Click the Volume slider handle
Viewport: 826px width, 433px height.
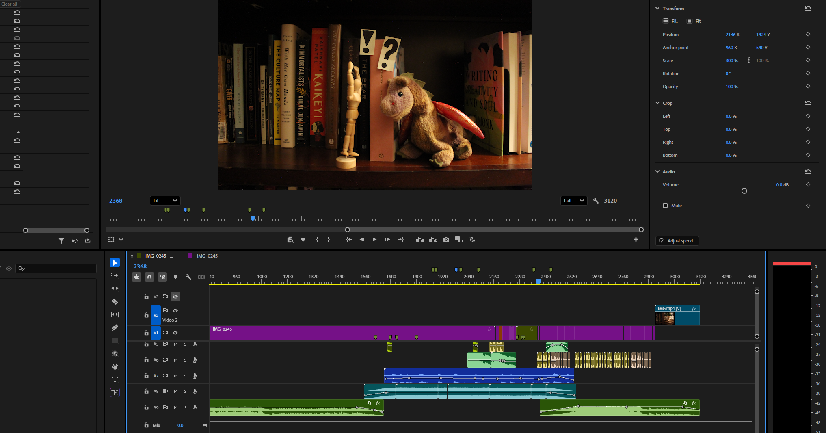point(744,191)
